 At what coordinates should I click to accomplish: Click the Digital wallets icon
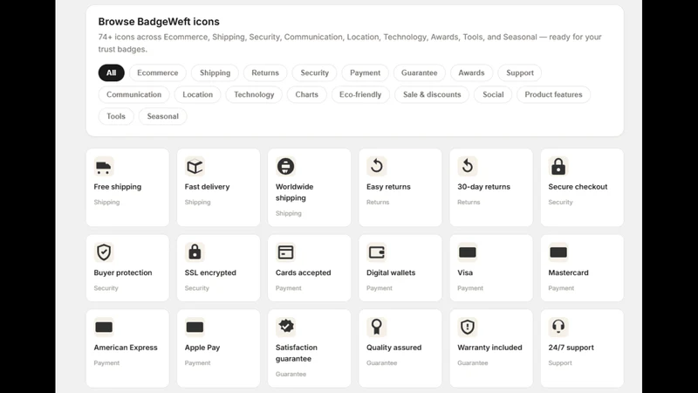coord(377,252)
